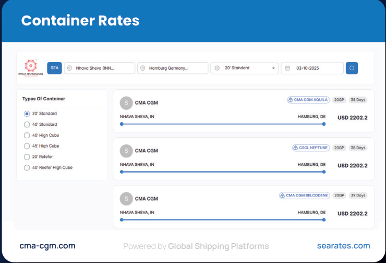Image resolution: width=386 pixels, height=263 pixels.
Task: Click the ship icon in CMA CGM AQUILA tag
Action: click(x=291, y=100)
